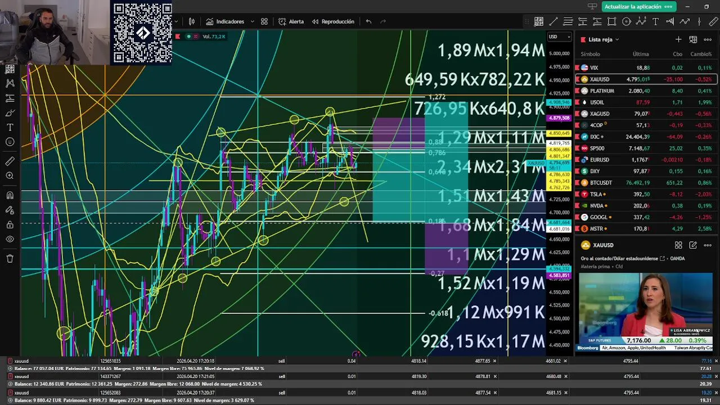Sort watchlist by Cbo column
Image resolution: width=720 pixels, height=405 pixels.
point(678,54)
